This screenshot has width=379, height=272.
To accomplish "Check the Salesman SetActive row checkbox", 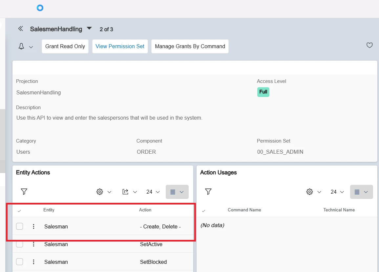I will coord(20,244).
